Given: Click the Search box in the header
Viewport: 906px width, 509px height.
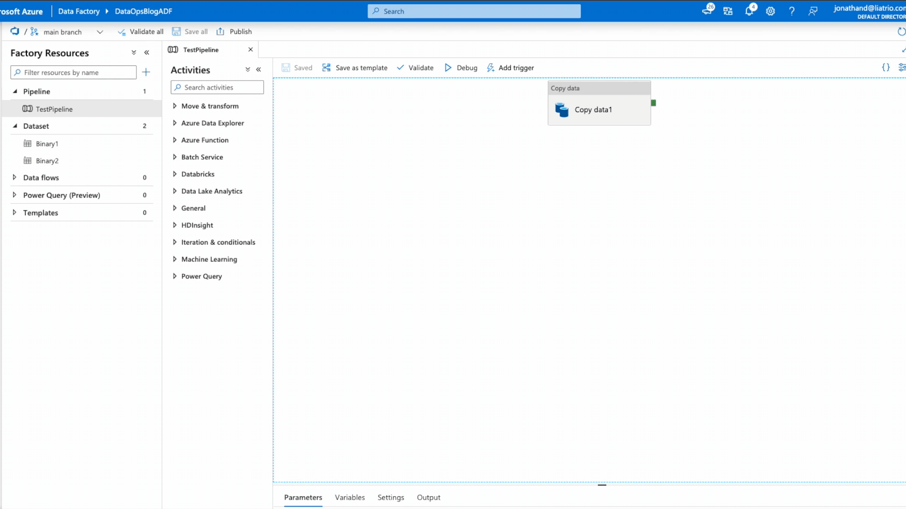Looking at the screenshot, I should [474, 11].
